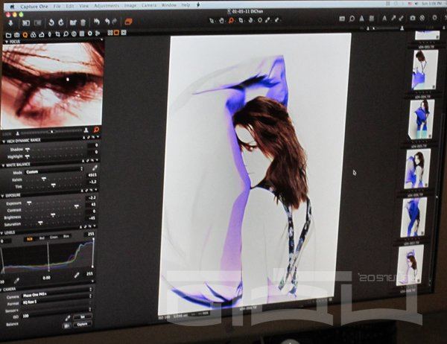Collapse the Levels panel
447x344 pixels.
(1, 233)
